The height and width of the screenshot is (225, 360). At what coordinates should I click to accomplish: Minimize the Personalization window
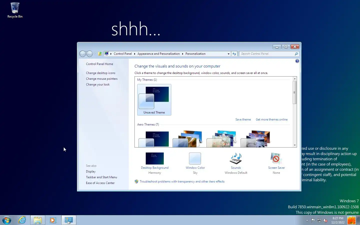tap(277, 47)
